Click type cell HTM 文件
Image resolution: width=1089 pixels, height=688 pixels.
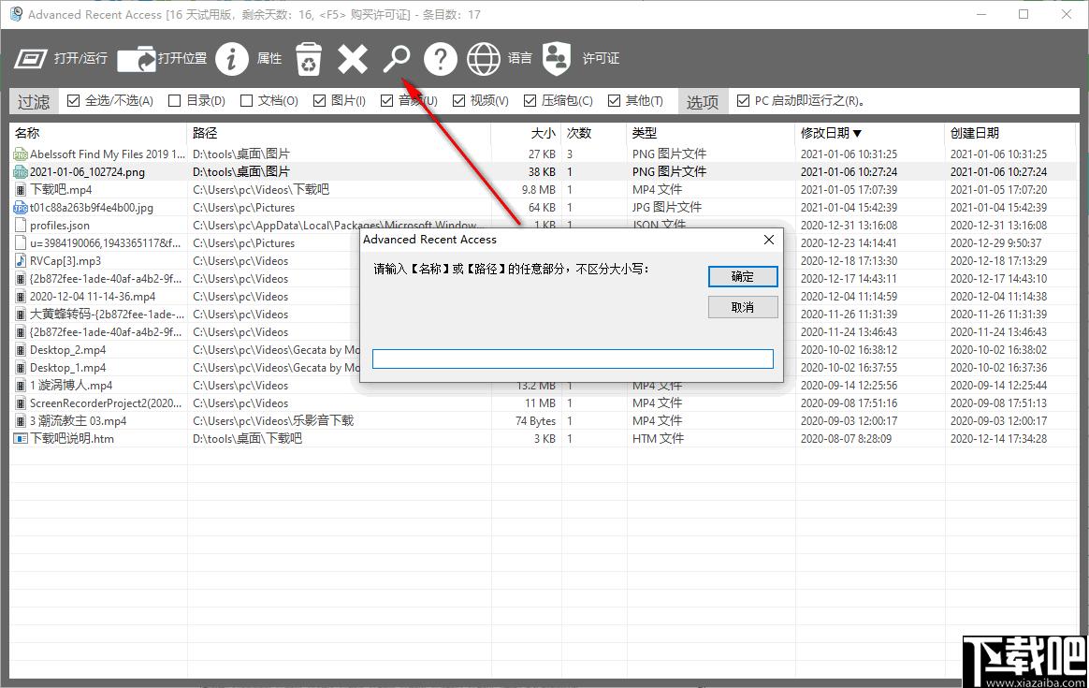click(x=658, y=438)
